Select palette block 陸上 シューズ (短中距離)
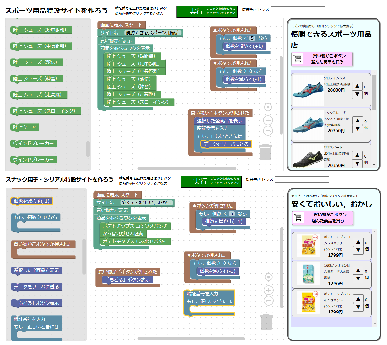The height and width of the screenshot is (345, 387). [x=41, y=30]
